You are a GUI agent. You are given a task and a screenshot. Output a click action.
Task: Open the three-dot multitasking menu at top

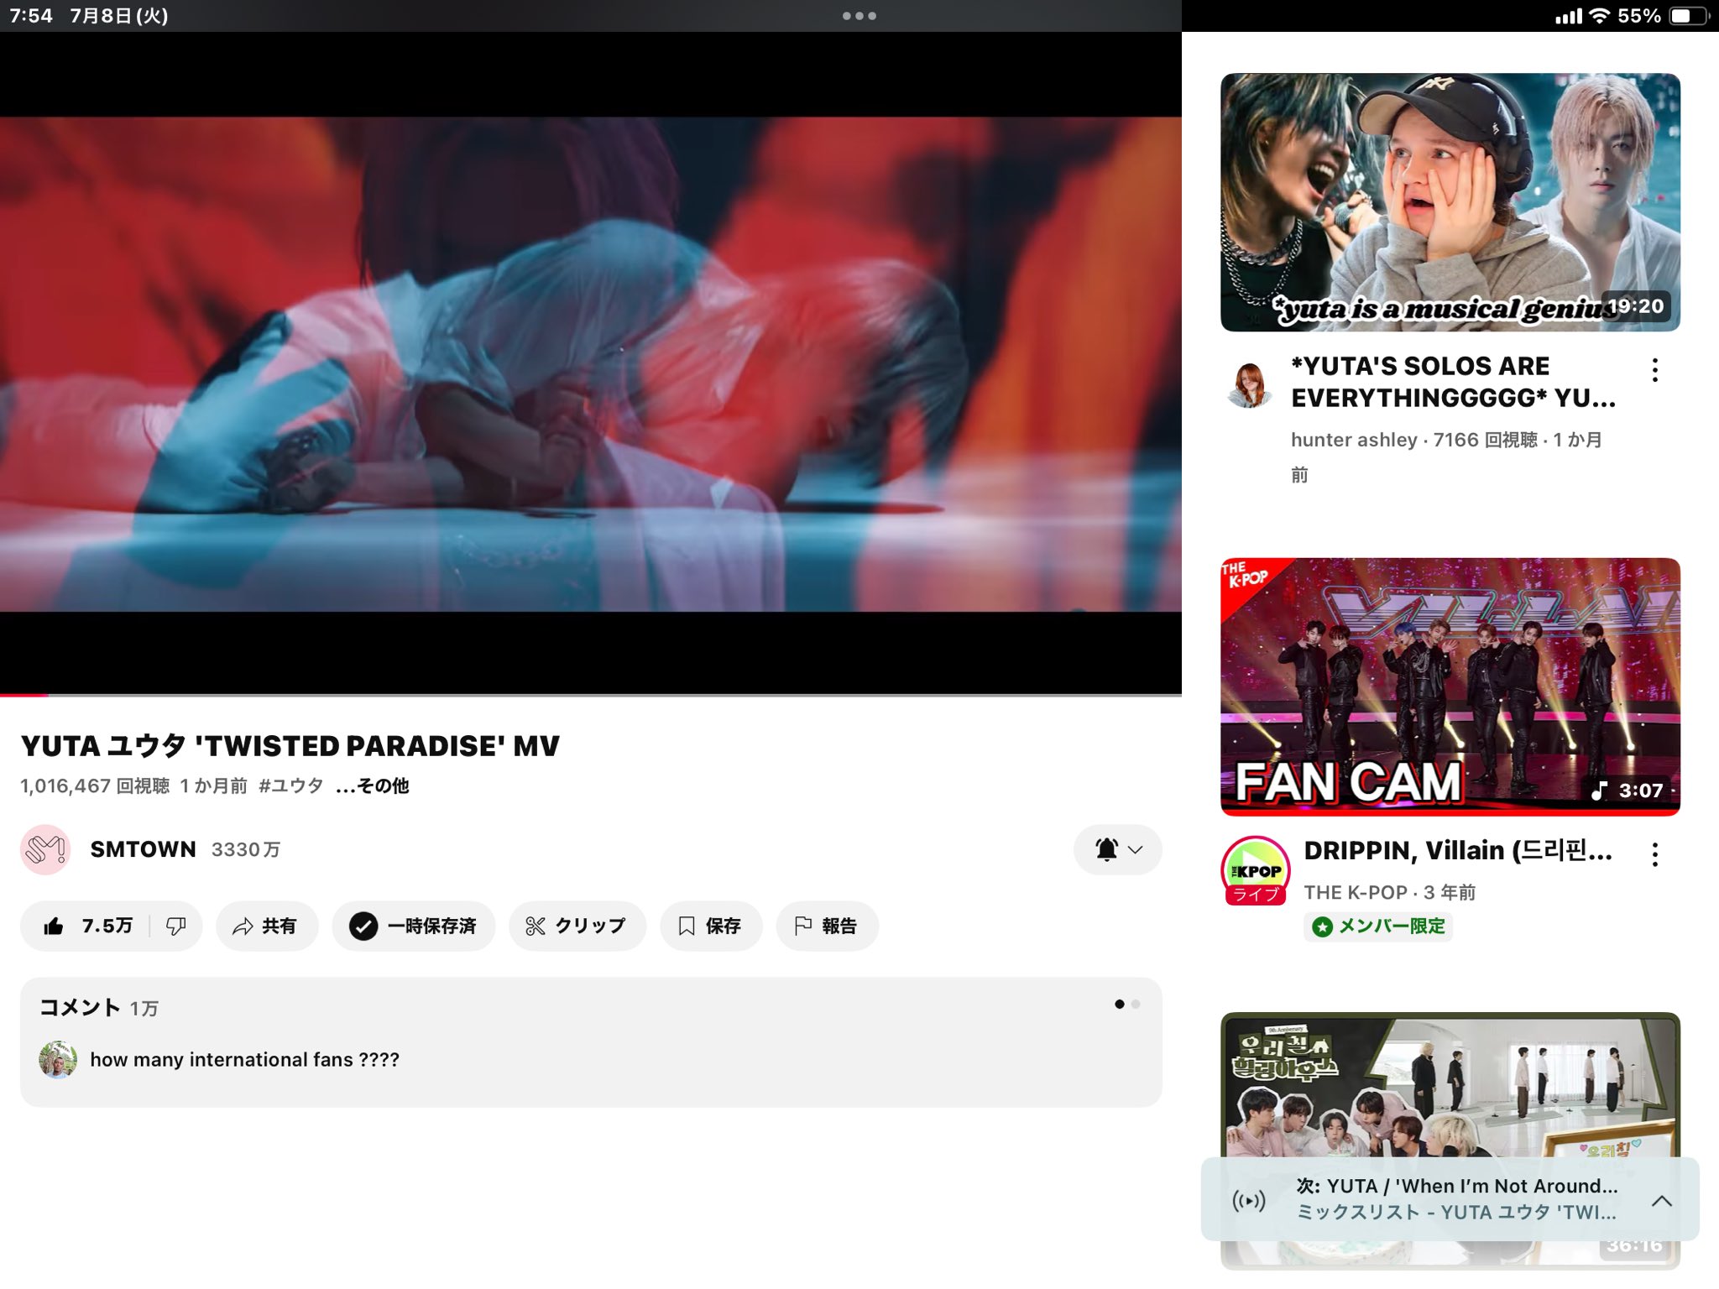click(859, 16)
